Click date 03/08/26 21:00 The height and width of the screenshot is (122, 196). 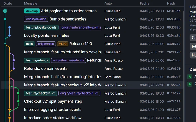click(152, 110)
